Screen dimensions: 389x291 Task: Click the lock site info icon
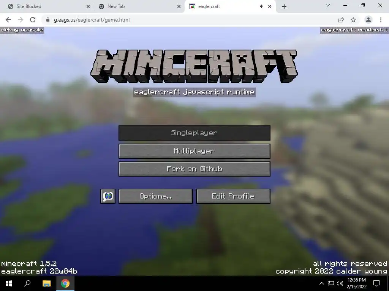[x=48, y=20]
